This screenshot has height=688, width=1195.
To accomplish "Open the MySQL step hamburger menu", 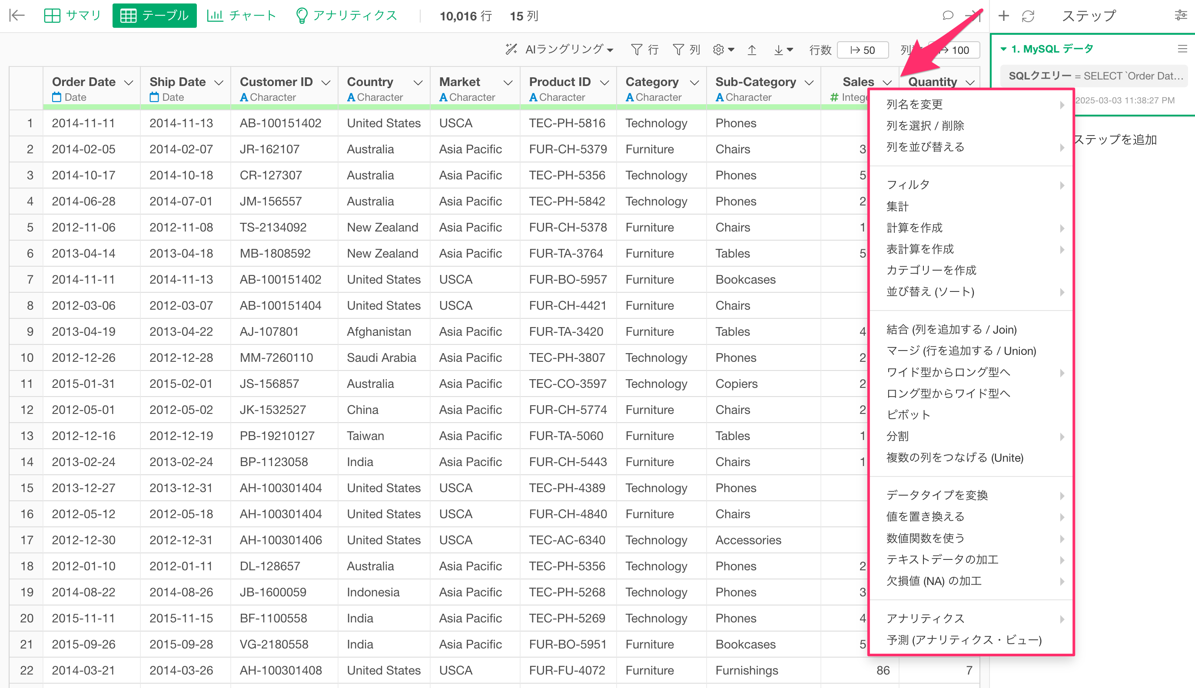I will pyautogui.click(x=1182, y=49).
